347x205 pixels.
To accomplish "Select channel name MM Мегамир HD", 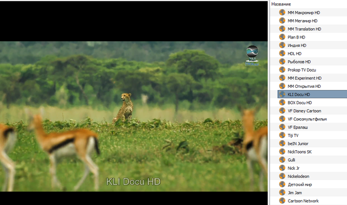I will [303, 21].
